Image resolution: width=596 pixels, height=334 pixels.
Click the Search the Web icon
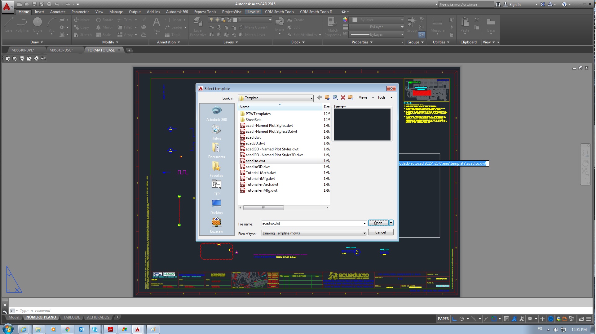click(335, 98)
